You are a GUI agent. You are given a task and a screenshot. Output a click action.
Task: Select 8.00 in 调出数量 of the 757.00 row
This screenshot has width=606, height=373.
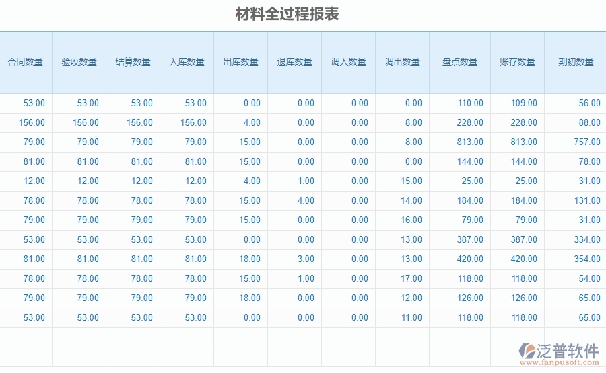pos(413,142)
